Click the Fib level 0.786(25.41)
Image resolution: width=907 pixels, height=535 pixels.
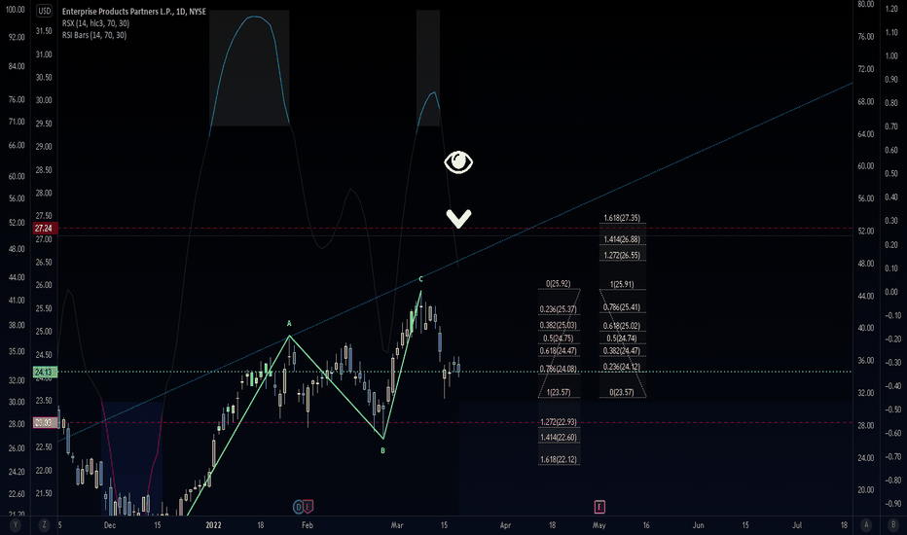(622, 307)
